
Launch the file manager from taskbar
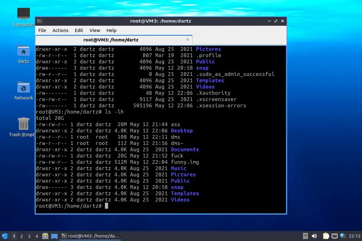click(x=45, y=236)
